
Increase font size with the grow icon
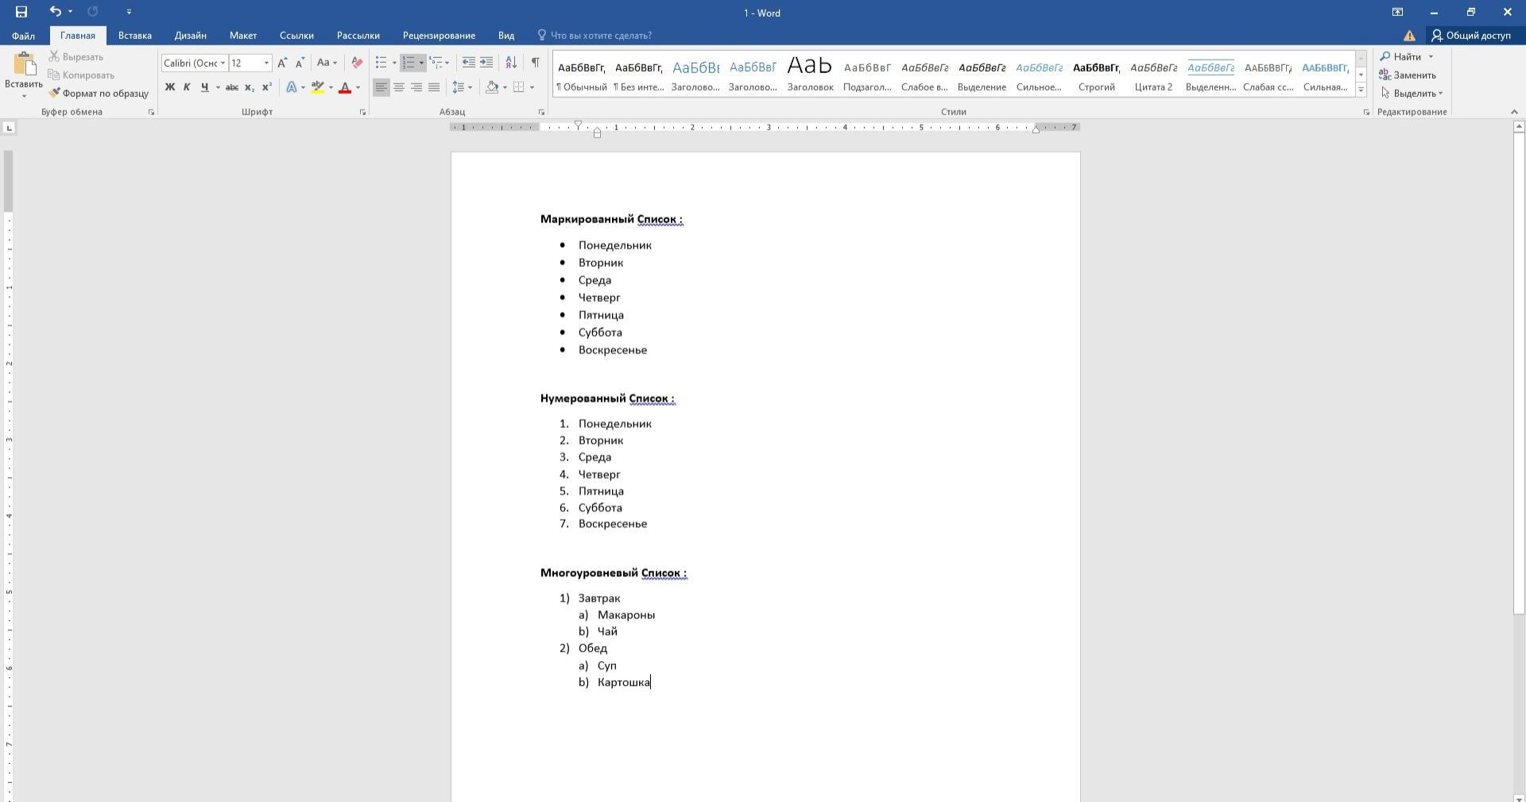[x=282, y=63]
